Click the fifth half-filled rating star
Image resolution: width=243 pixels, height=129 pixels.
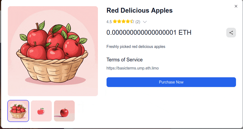point(132,22)
